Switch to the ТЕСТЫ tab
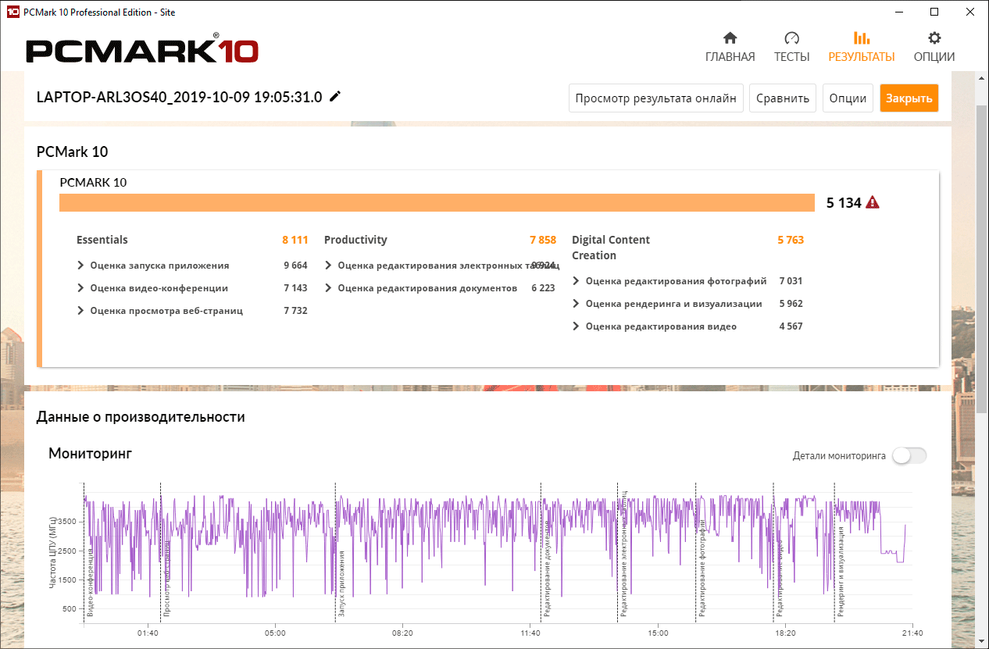This screenshot has height=649, width=989. coord(791,48)
